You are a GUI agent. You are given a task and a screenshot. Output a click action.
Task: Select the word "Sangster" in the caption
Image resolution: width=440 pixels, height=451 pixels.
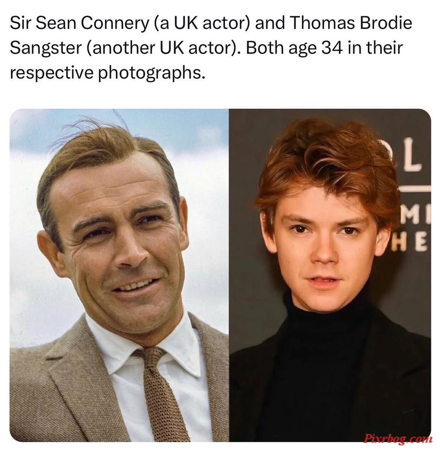coord(46,48)
